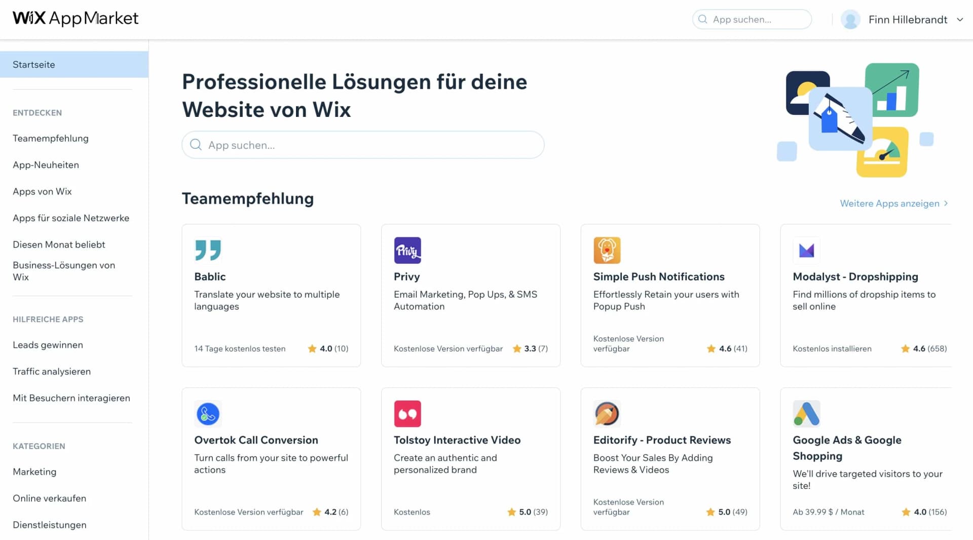This screenshot has height=540, width=973.
Task: Click the Editorify Product Reviews app icon
Action: (x=607, y=413)
